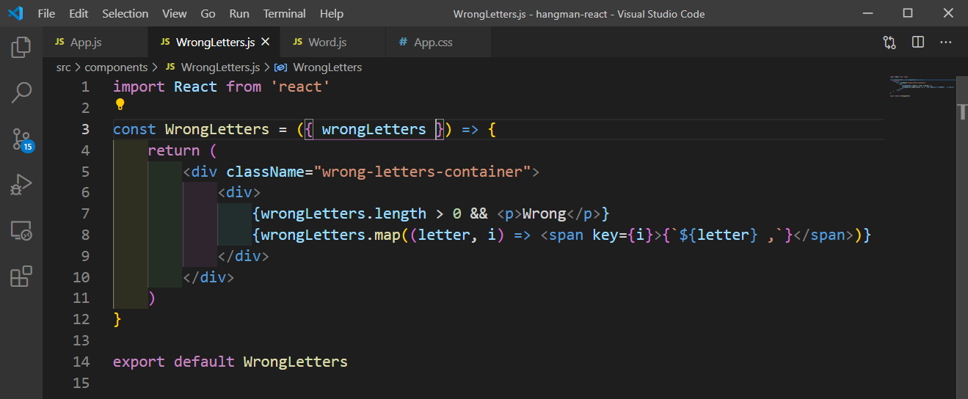
Task: Minimize the VS Code window
Action: click(867, 13)
